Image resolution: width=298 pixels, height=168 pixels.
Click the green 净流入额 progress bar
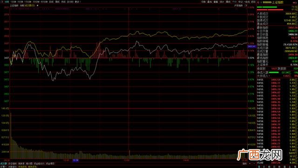click(x=274, y=73)
